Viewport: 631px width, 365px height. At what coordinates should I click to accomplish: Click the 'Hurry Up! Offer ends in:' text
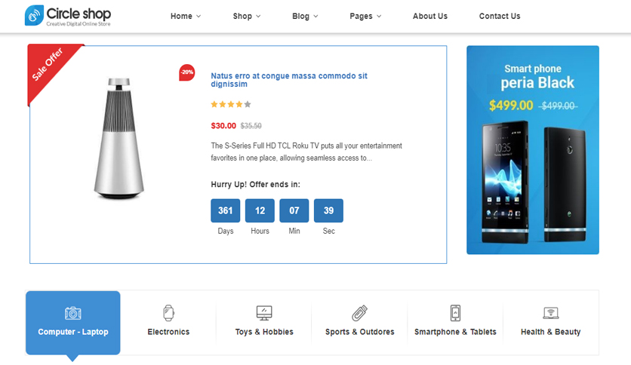[x=255, y=185]
